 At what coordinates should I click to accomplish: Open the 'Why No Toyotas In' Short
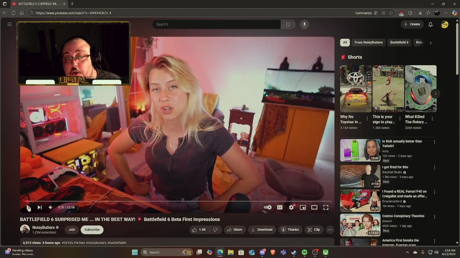click(x=356, y=89)
